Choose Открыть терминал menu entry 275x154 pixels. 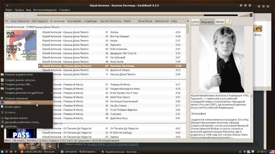click(26, 98)
